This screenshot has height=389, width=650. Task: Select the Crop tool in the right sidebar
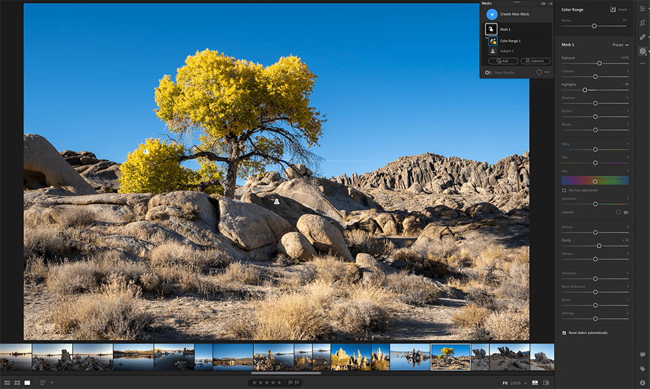(x=642, y=23)
